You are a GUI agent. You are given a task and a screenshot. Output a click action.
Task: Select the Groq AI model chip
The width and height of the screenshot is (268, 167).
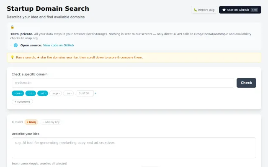click(x=31, y=122)
